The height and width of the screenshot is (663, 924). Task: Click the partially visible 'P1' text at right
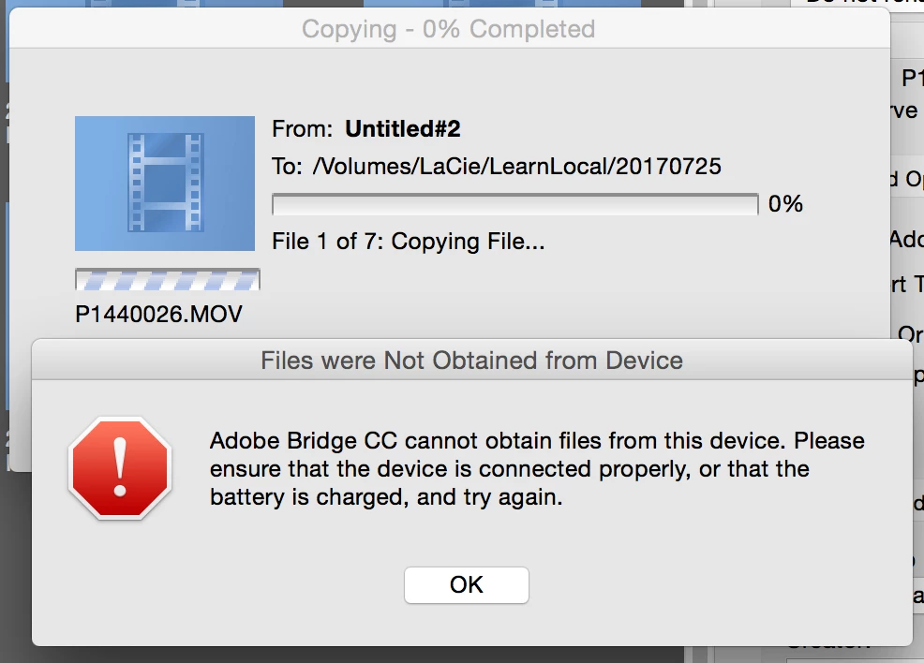pos(913,78)
